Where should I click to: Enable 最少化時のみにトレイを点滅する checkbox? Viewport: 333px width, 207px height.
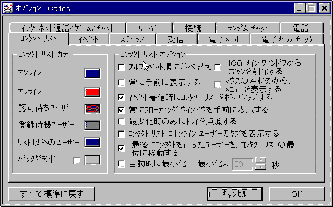tap(121, 122)
